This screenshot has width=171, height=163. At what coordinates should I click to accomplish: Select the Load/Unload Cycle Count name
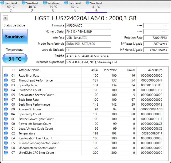pyautogui.click(x=36, y=129)
